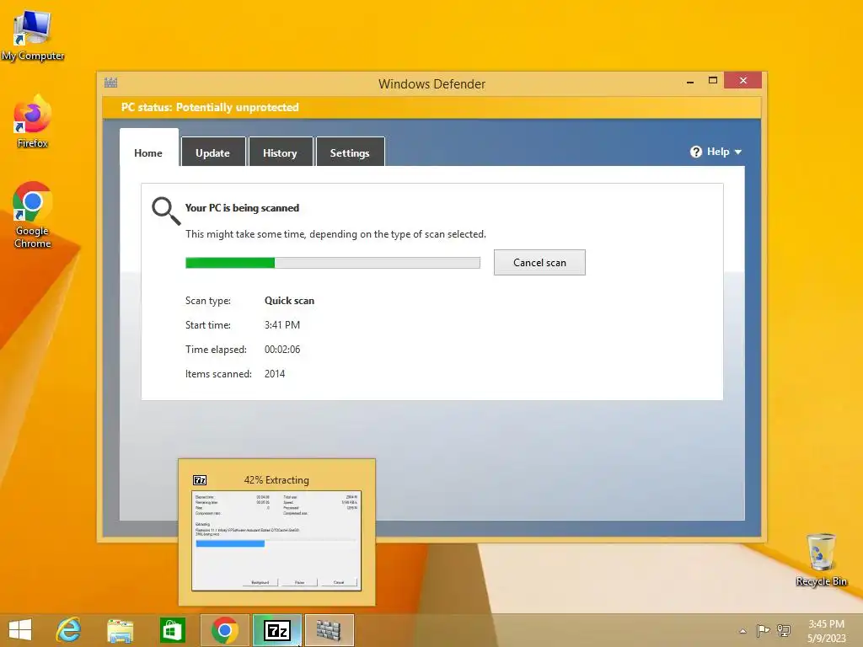Expand the Help dropdown arrow
Image resolution: width=863 pixels, height=647 pixels.
738,152
